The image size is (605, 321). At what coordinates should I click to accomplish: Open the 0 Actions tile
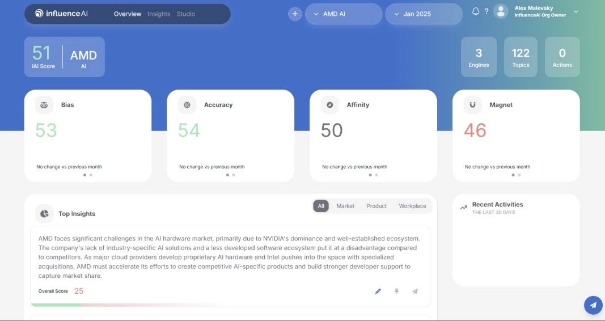pos(562,57)
